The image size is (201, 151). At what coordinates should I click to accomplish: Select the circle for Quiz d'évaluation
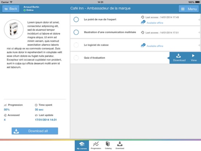pos(76,58)
